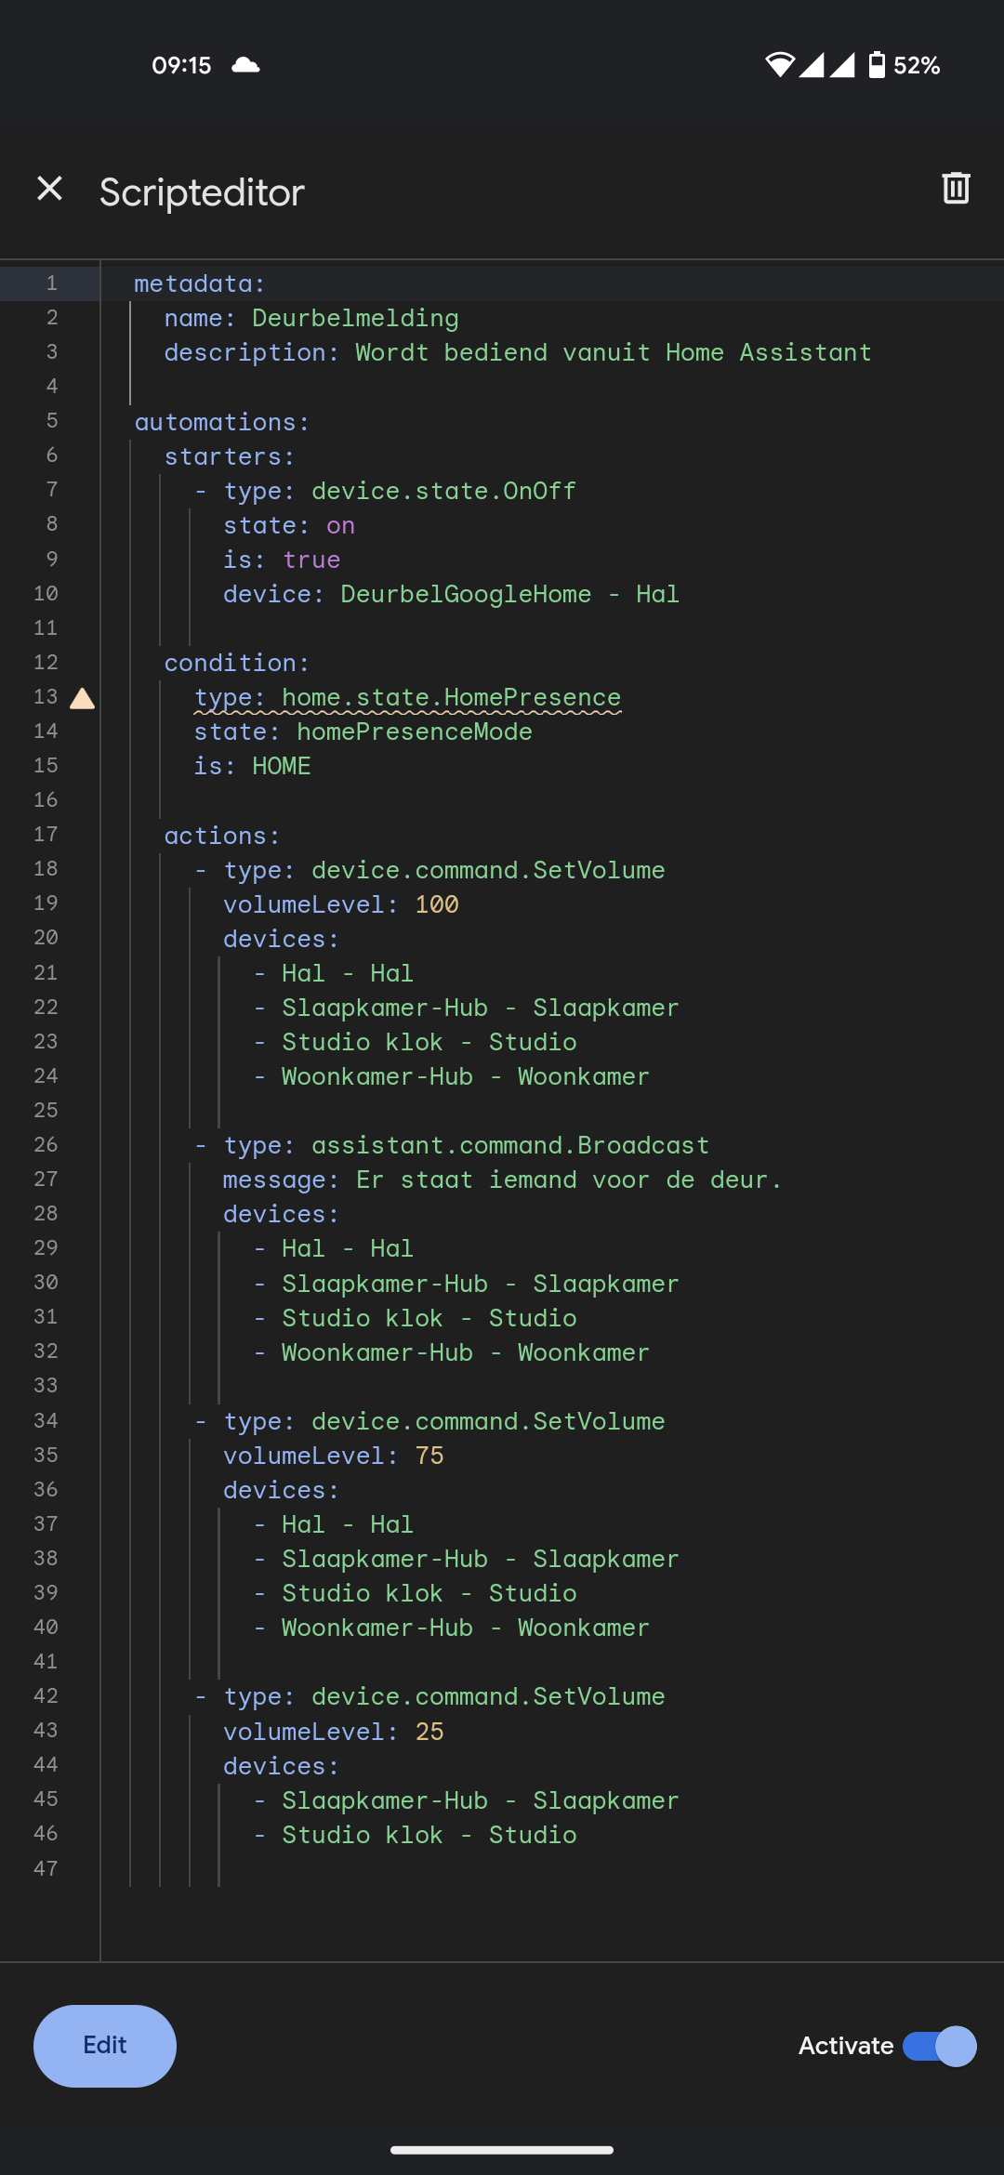This screenshot has height=2175, width=1004.
Task: Click line number 26 in the gutter
Action: pyautogui.click(x=46, y=1144)
